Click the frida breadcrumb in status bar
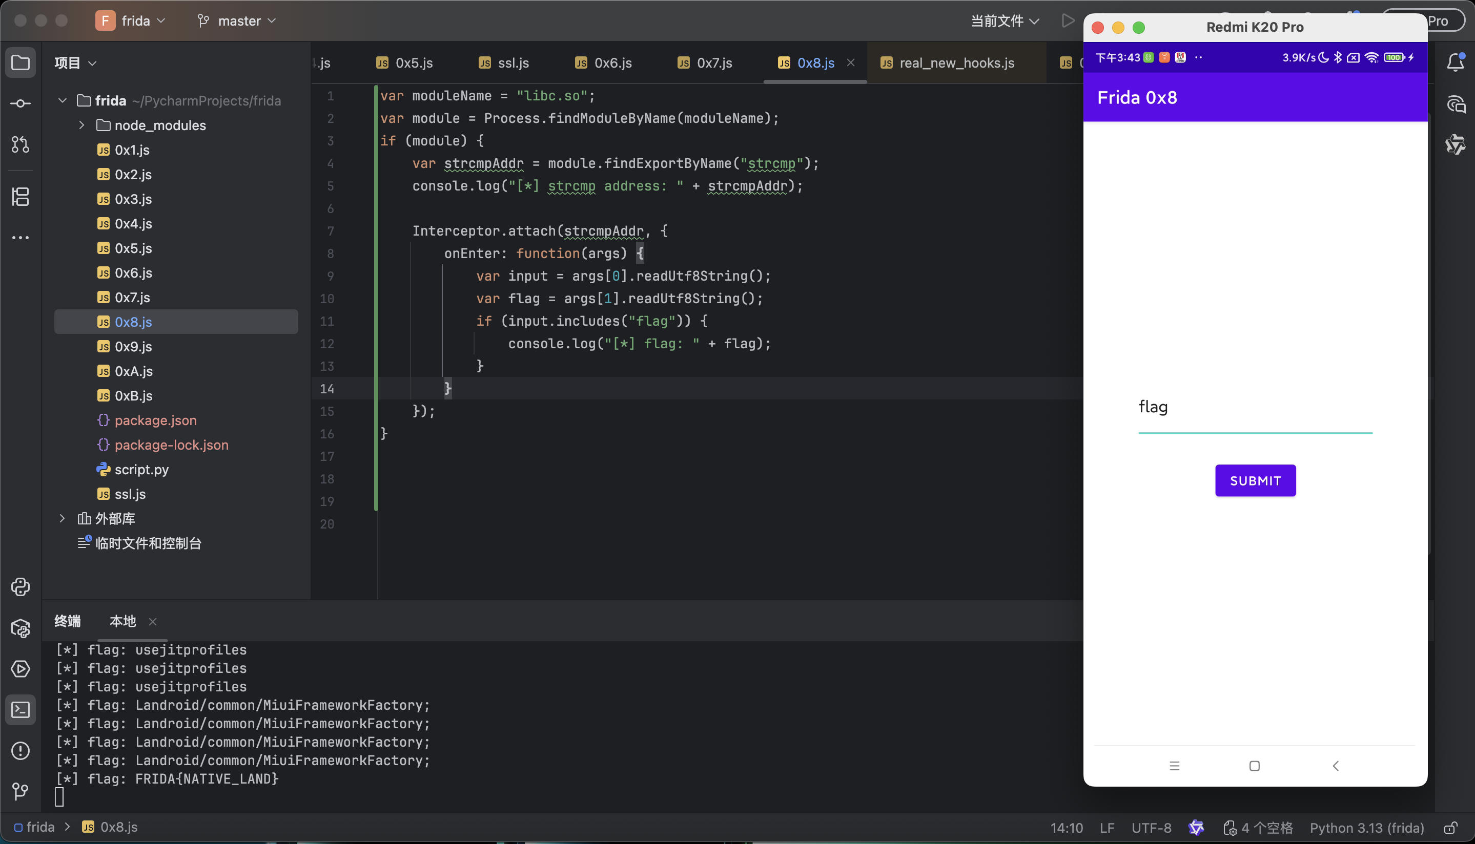Screen dimensions: 1475x844 coord(34,827)
